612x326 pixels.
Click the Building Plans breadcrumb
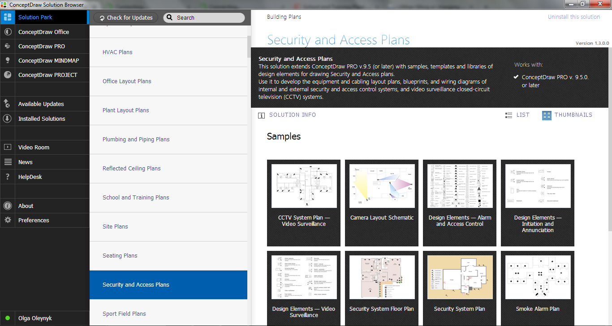[284, 17]
